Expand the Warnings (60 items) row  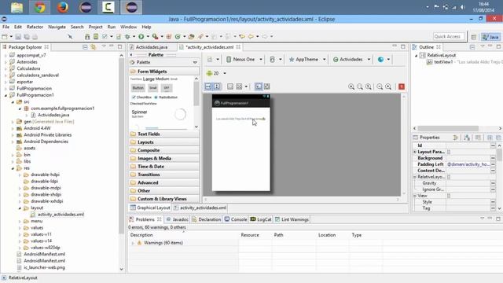pyautogui.click(x=133, y=243)
